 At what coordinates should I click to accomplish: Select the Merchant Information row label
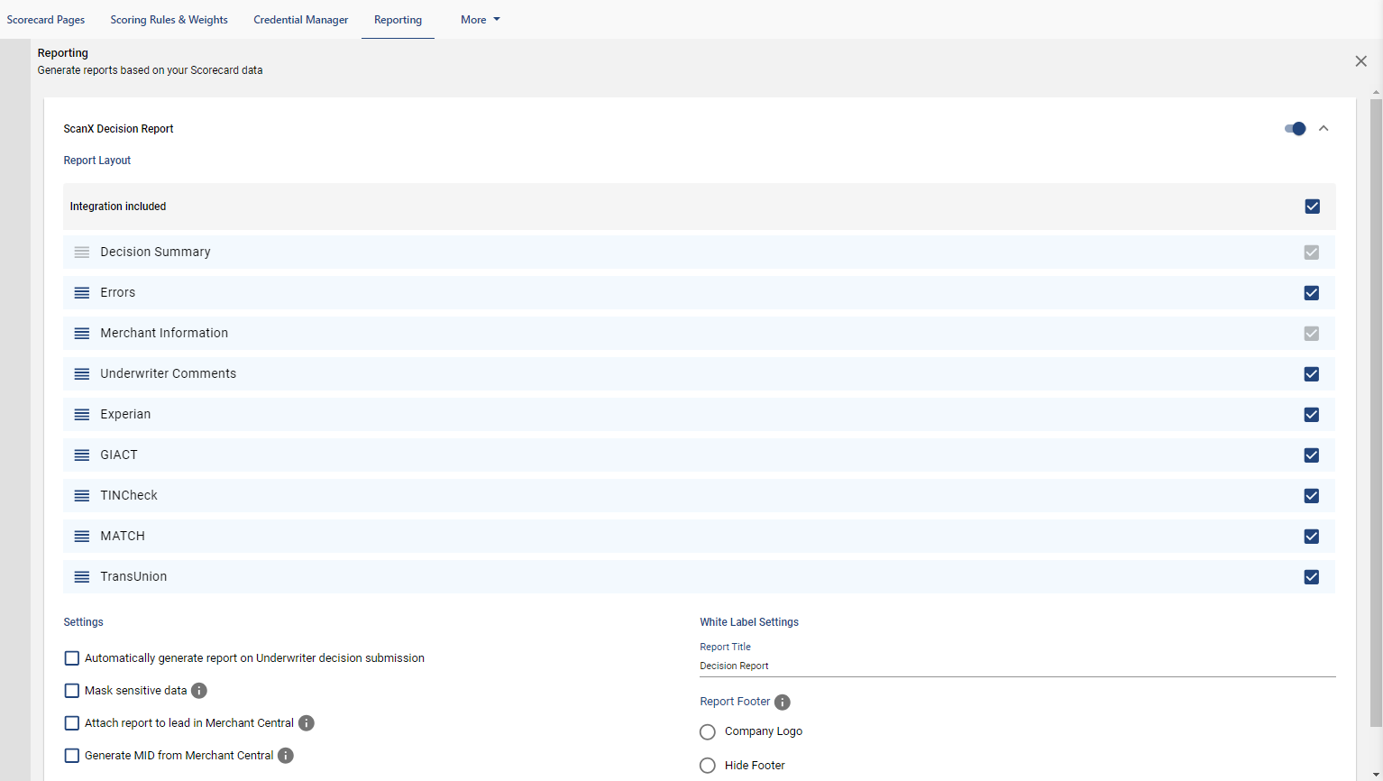coord(164,334)
